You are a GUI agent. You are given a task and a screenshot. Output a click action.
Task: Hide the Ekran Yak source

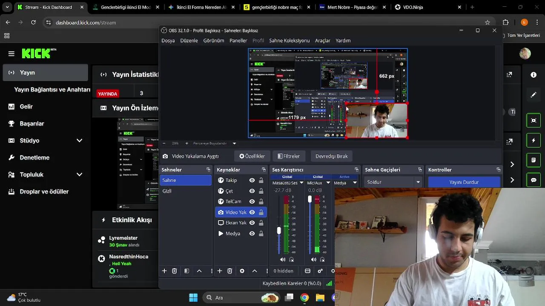click(x=252, y=223)
